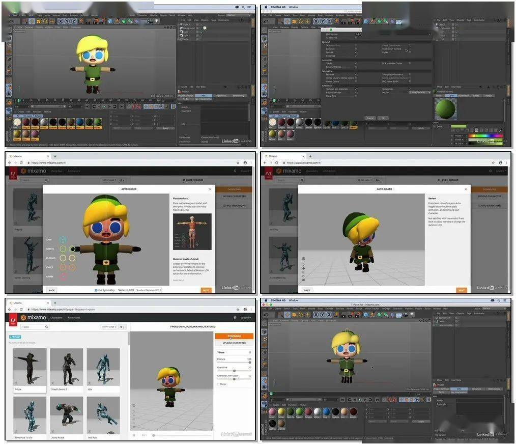This screenshot has height=445, width=516.
Task: Click the help question icon on T-Pose page
Action: [x=235, y=318]
